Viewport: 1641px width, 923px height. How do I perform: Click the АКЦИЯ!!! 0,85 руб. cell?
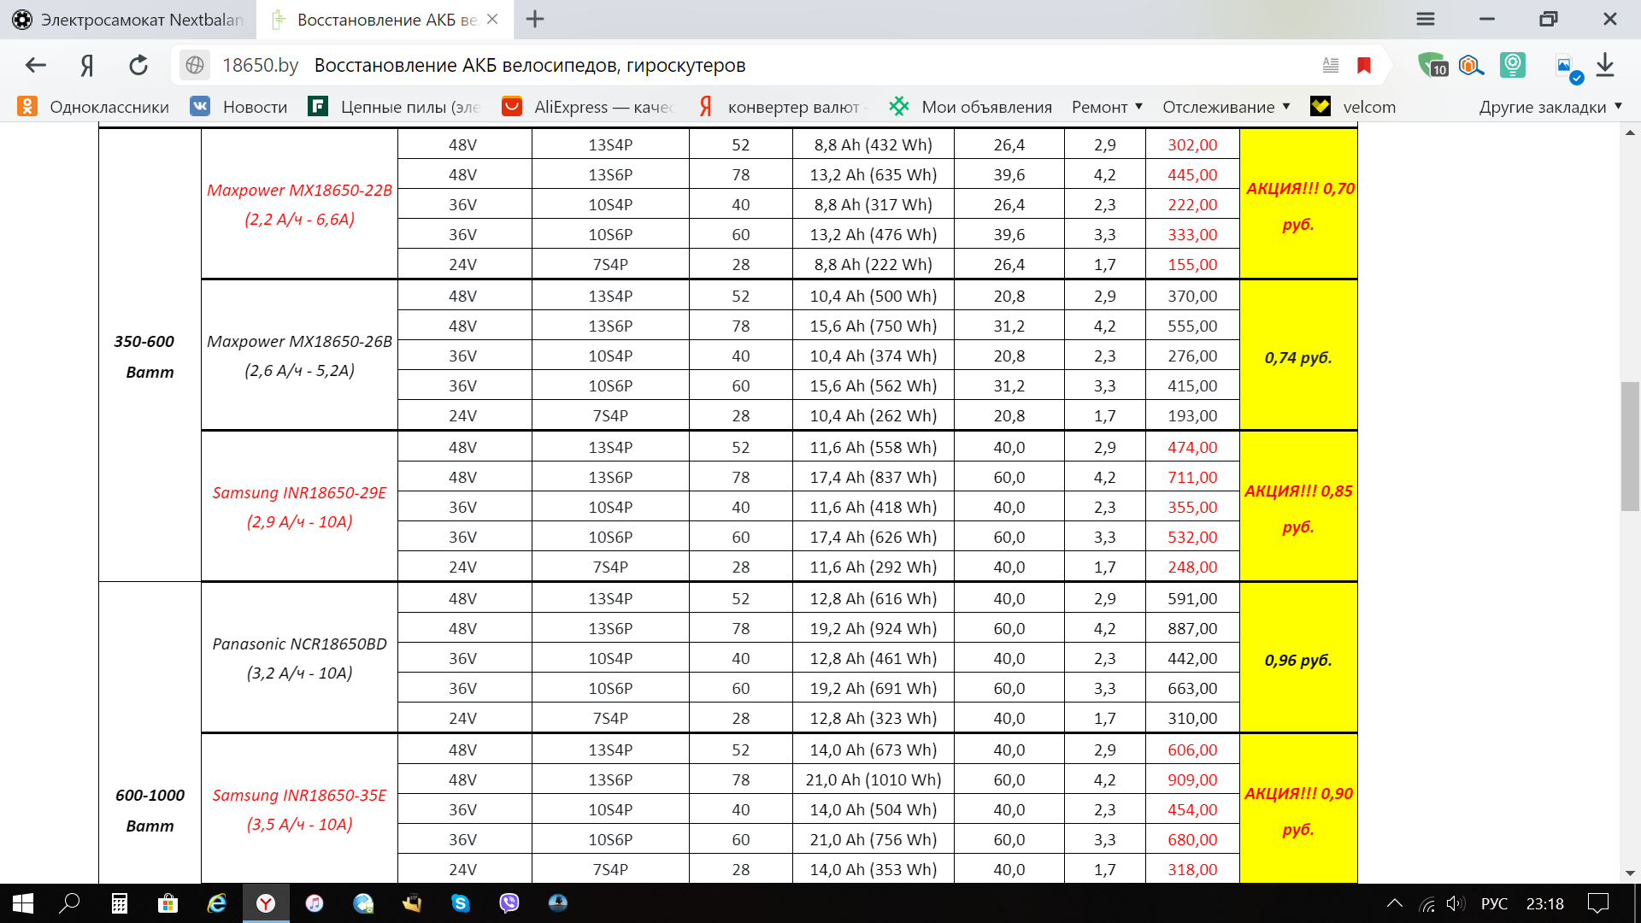(x=1298, y=508)
